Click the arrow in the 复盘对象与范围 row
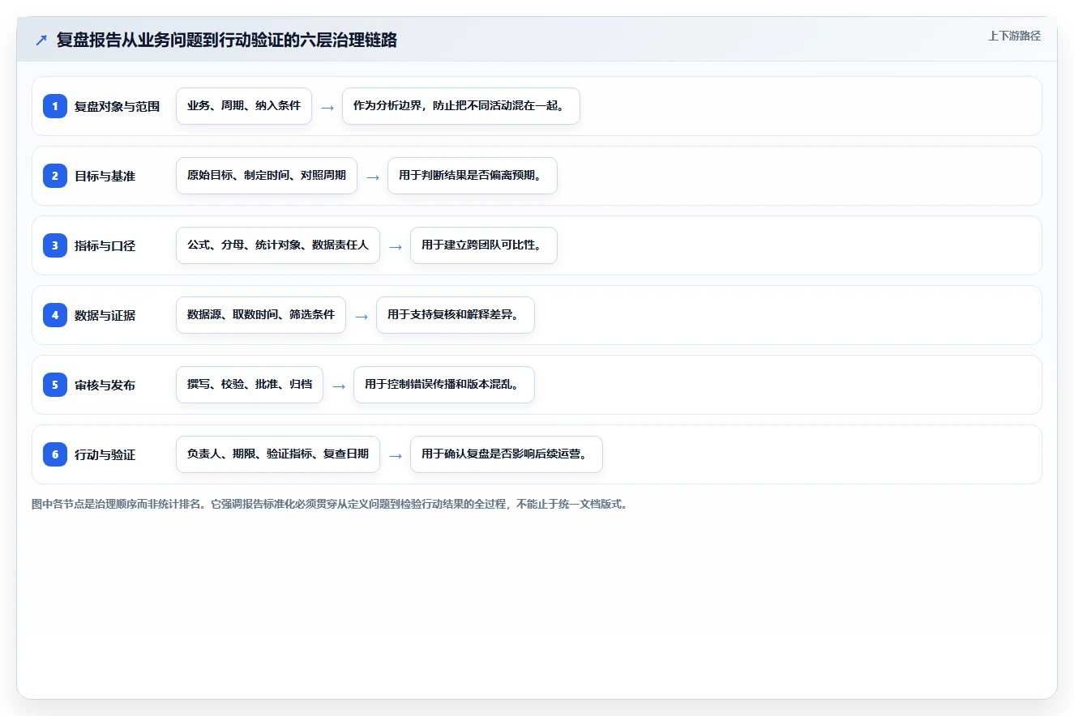The height and width of the screenshot is (716, 1074). pos(327,107)
